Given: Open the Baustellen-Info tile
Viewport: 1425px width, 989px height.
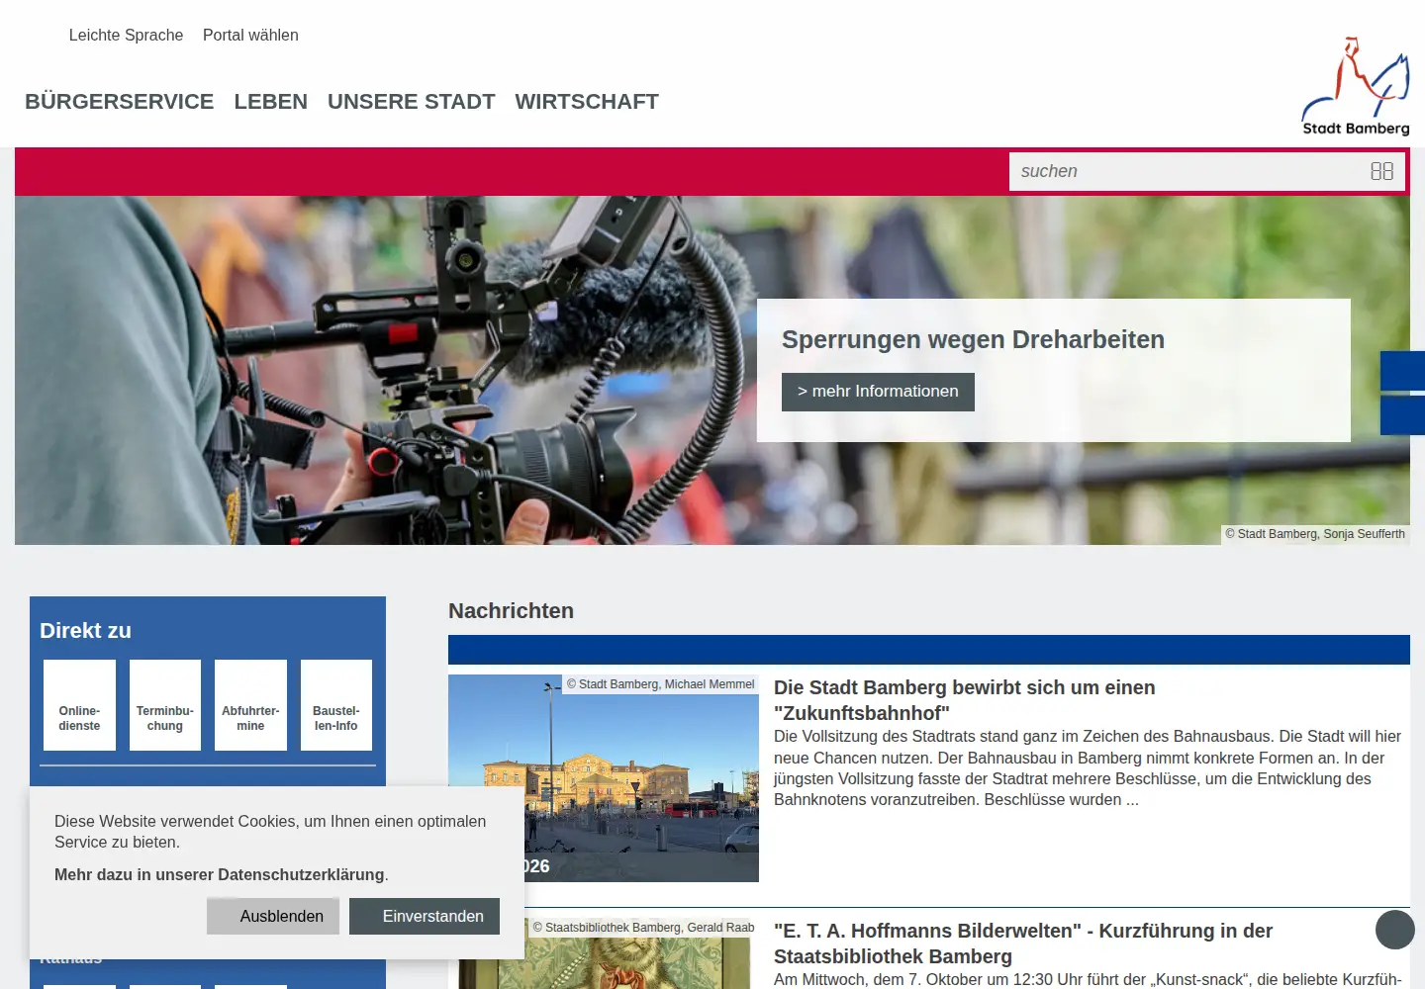Looking at the screenshot, I should click(x=336, y=705).
